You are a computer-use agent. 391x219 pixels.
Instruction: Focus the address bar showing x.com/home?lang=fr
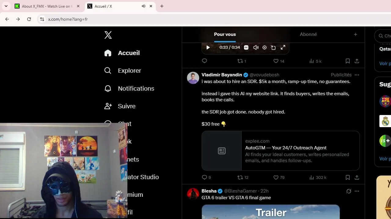[x=214, y=19]
